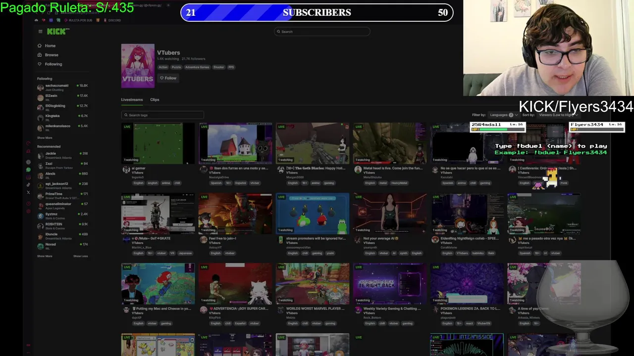The width and height of the screenshot is (634, 356).
Task: Click the 'ai gamer' streamer avatar
Action: [x=126, y=170]
